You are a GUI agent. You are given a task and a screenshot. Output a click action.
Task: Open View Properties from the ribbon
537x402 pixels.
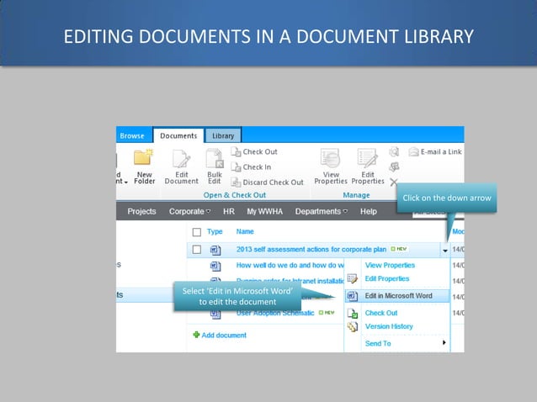coord(331,167)
